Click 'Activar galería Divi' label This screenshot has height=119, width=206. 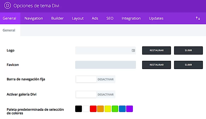click(22, 94)
